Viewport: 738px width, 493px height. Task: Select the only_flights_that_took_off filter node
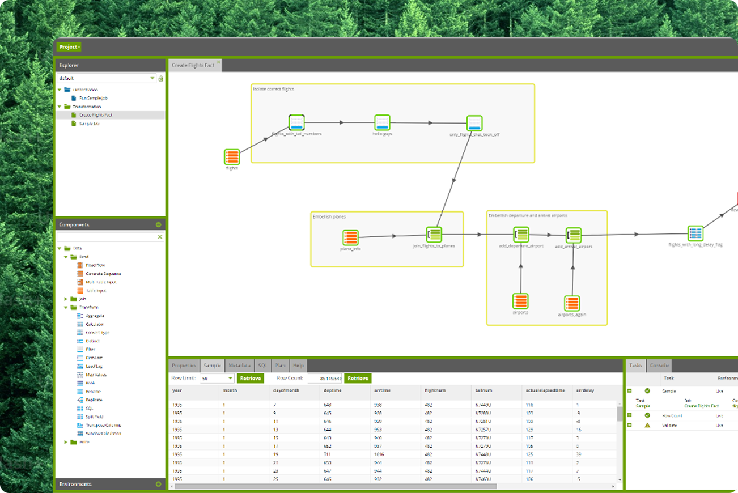click(x=474, y=123)
